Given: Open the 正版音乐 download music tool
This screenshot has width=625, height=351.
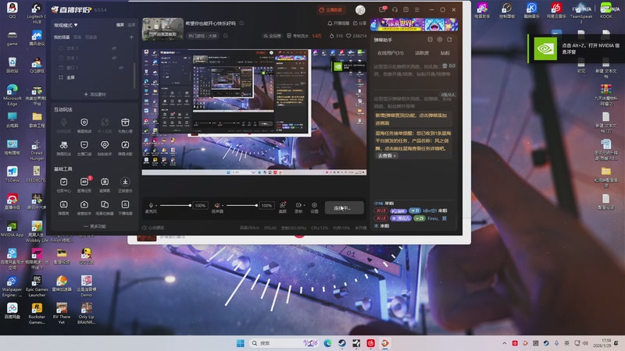Looking at the screenshot, I should 125,185.
